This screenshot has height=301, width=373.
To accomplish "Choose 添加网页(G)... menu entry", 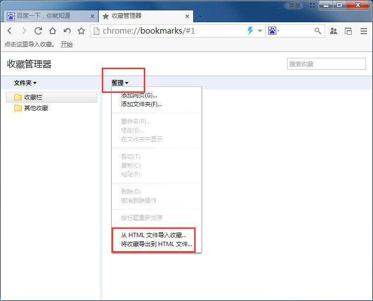I will (x=157, y=95).
